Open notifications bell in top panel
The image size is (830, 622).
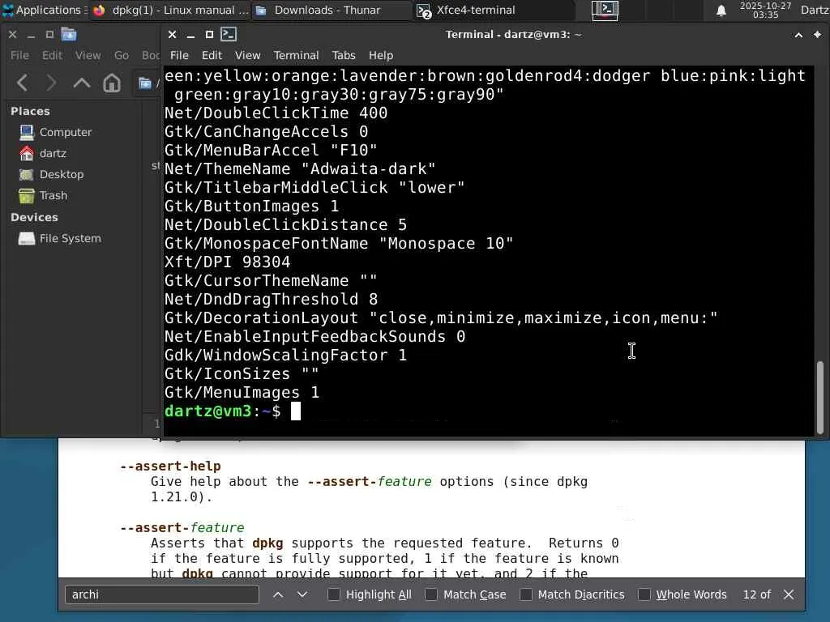(721, 11)
